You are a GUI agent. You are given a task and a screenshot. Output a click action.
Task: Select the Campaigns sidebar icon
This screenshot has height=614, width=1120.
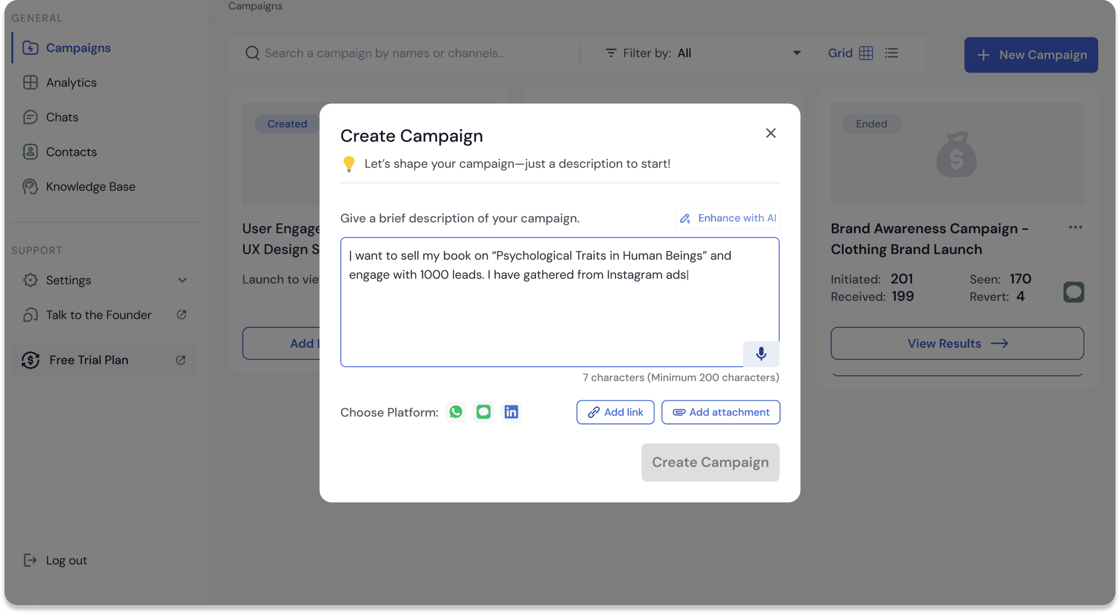tap(30, 48)
